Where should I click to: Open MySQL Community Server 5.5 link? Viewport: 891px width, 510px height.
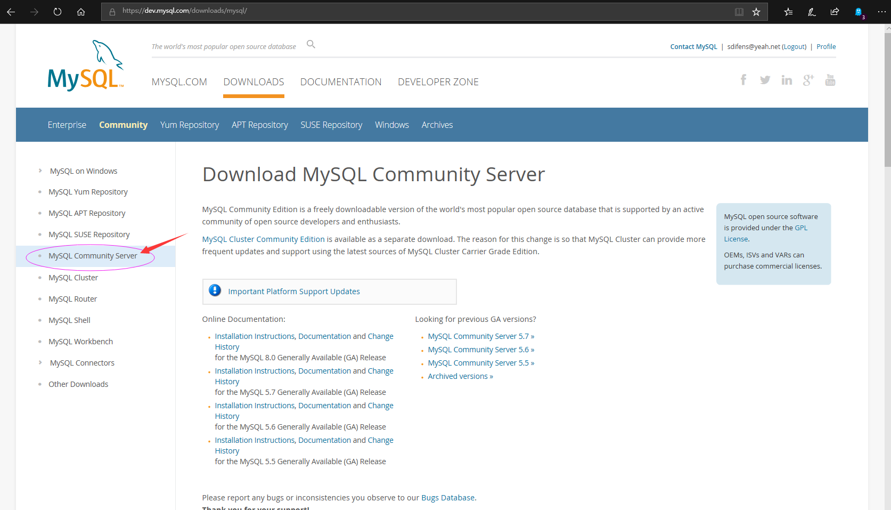click(481, 363)
